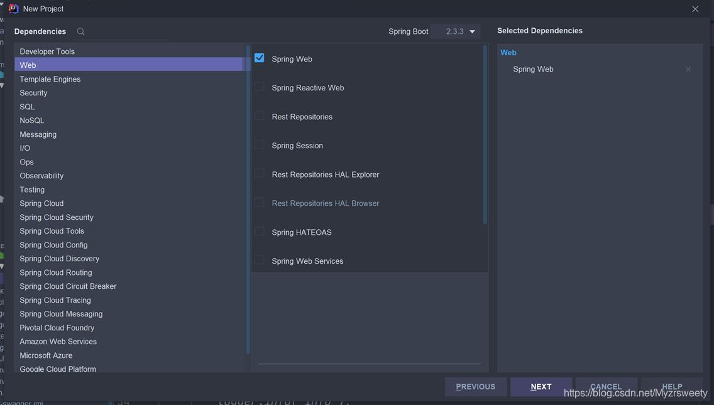The height and width of the screenshot is (405, 714).
Task: Click the NEXT button
Action: tap(541, 386)
